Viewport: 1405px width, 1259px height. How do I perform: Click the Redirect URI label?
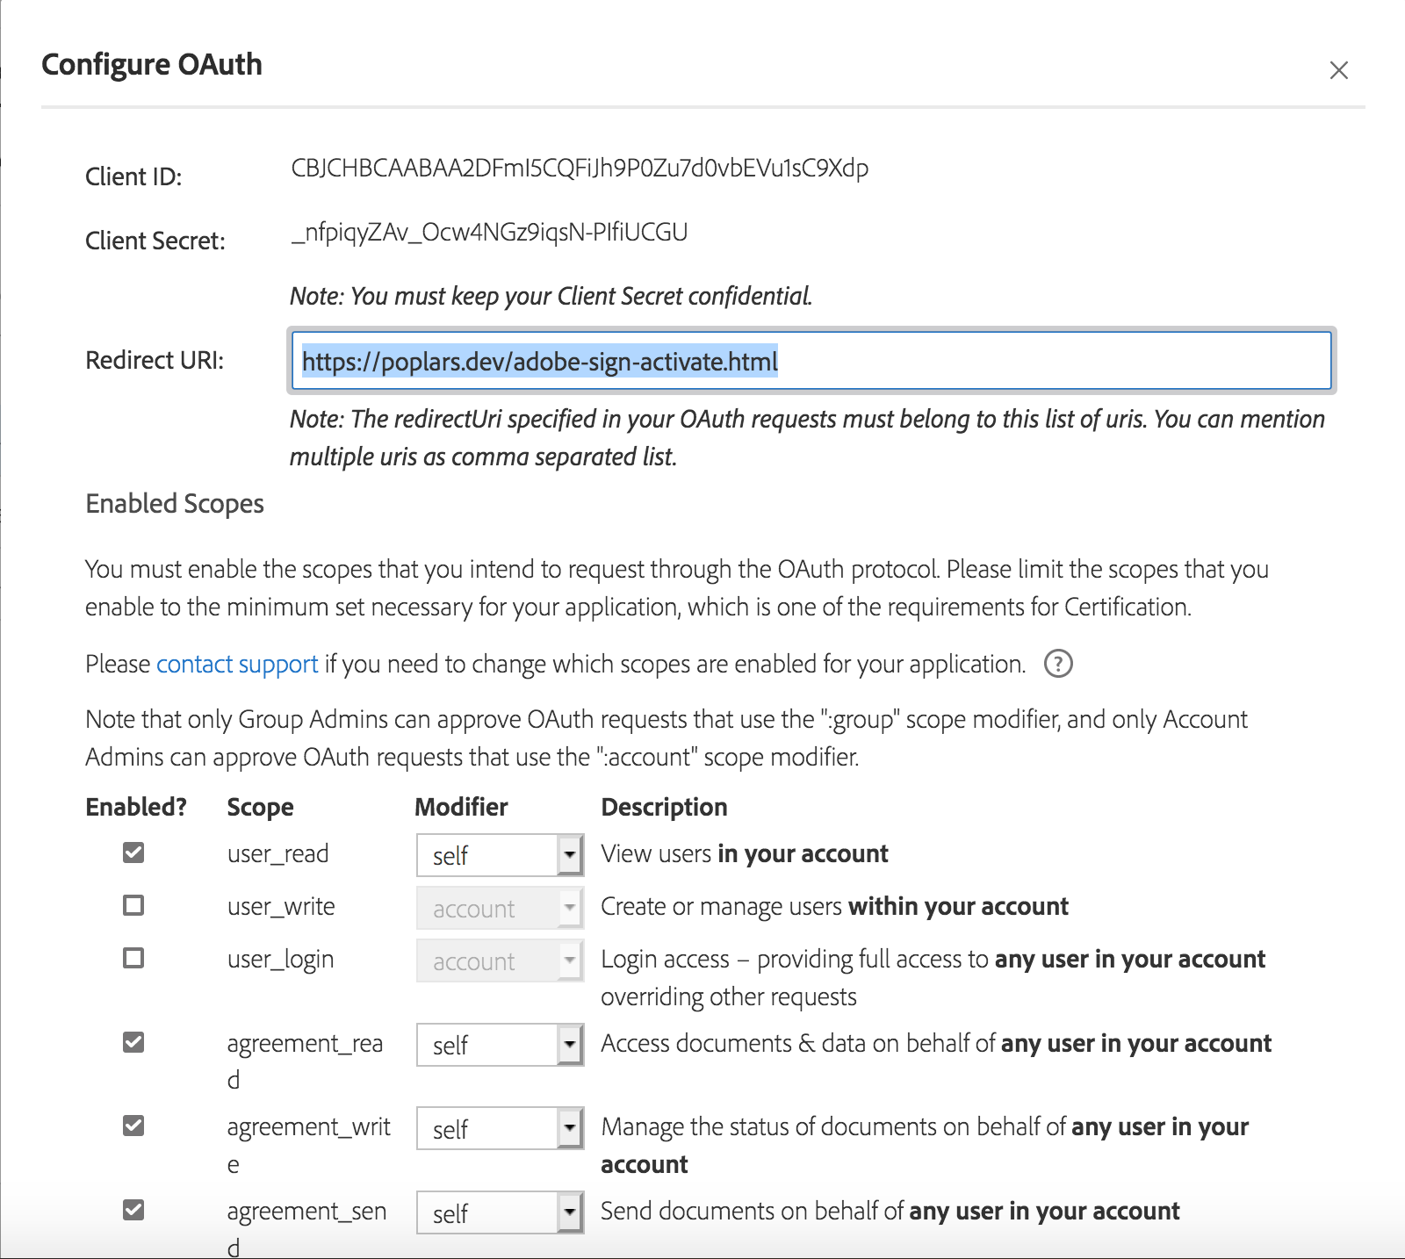155,361
